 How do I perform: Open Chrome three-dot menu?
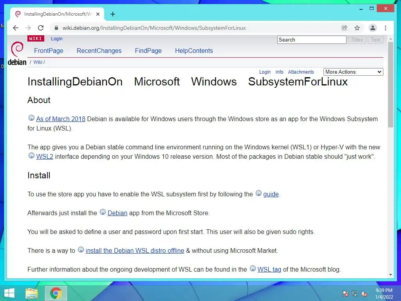[385, 28]
